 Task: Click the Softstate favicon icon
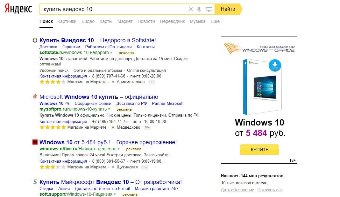35,40
